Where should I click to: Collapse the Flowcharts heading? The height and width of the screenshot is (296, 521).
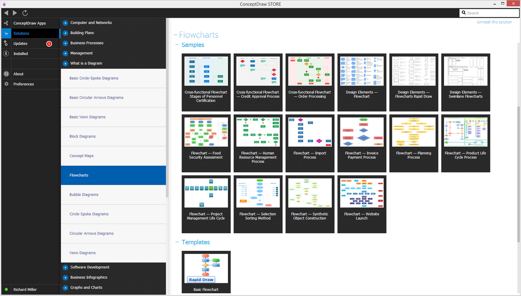[175, 35]
